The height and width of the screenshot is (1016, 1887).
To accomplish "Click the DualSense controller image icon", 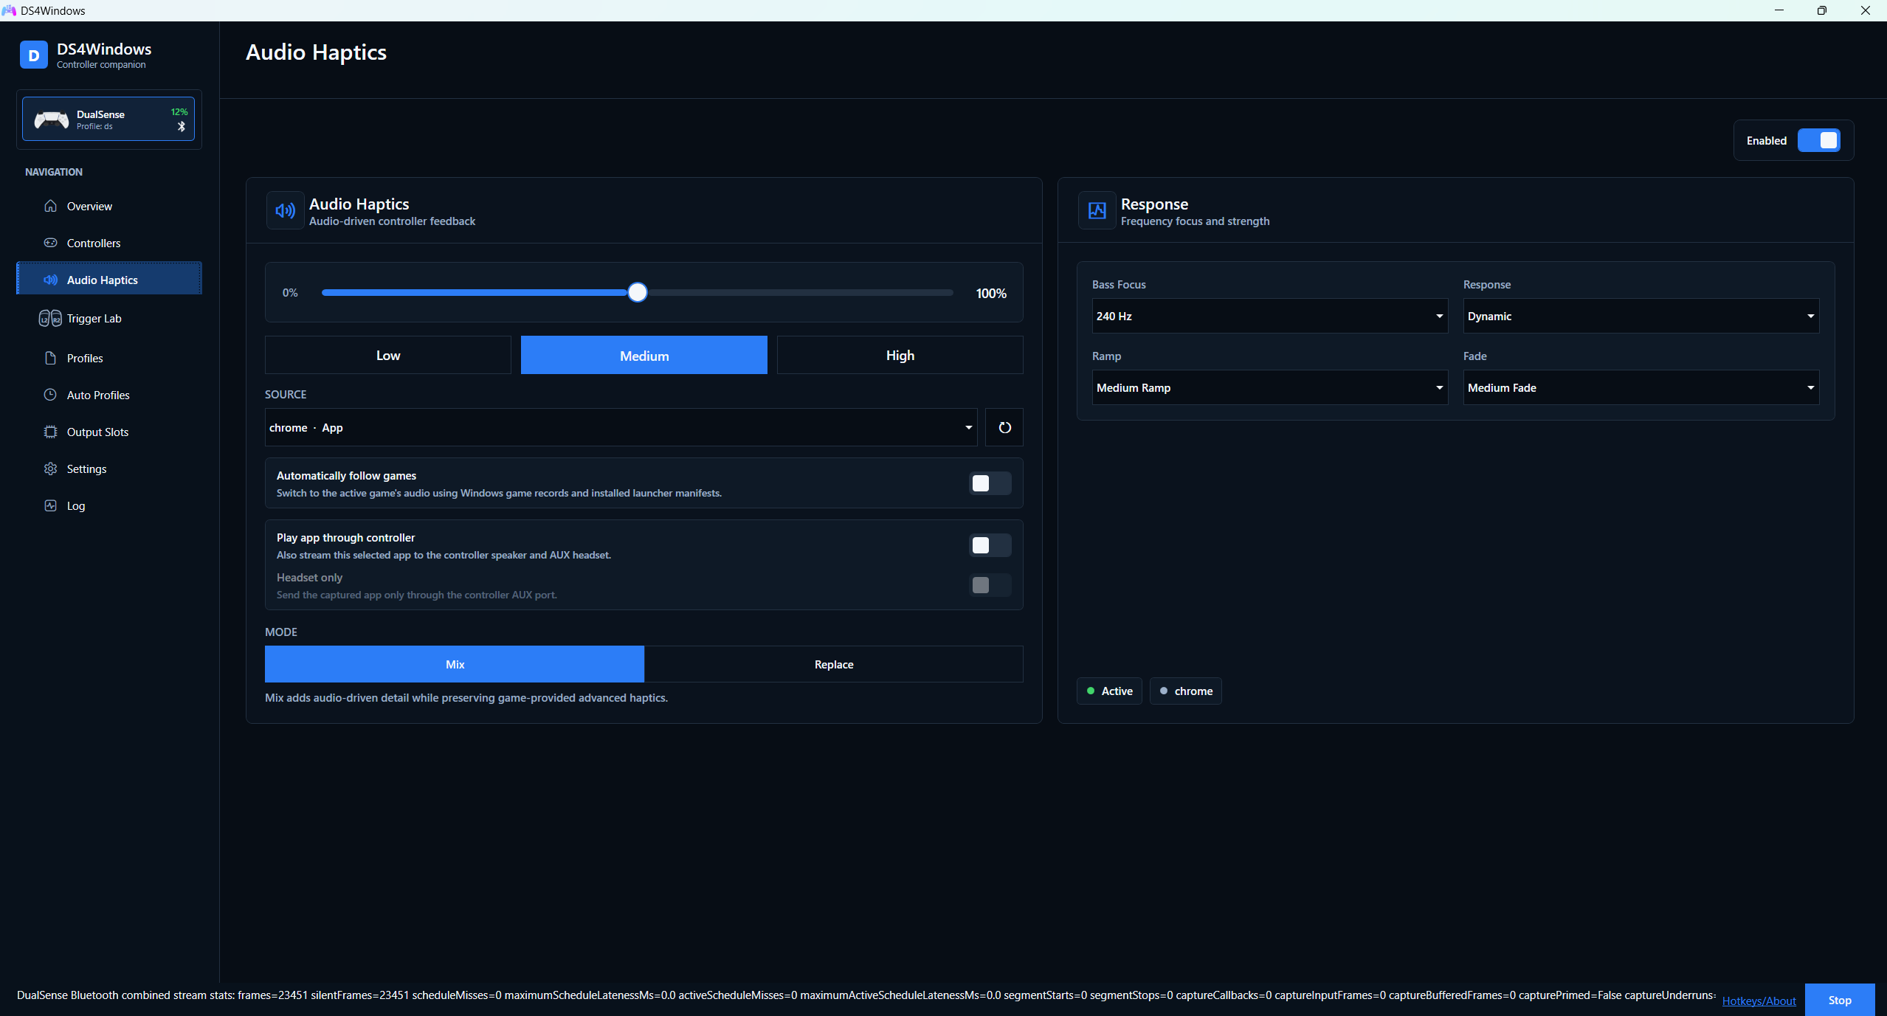I will click(52, 119).
